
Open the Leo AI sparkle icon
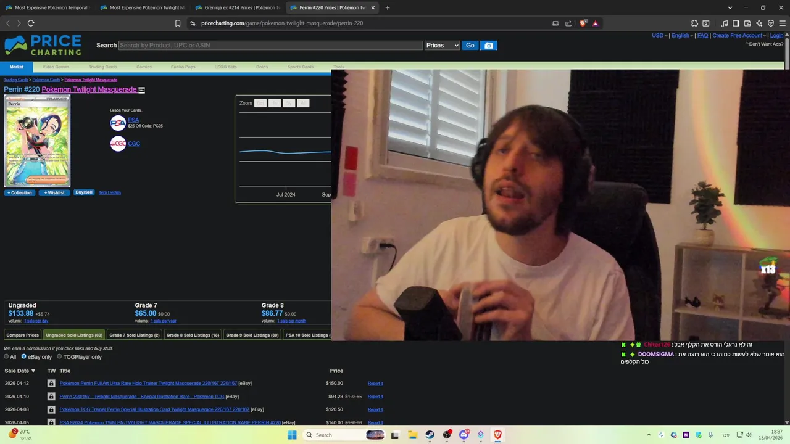759,23
